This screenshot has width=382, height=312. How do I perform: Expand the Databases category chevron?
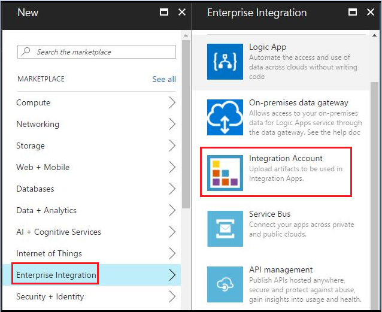coord(172,189)
